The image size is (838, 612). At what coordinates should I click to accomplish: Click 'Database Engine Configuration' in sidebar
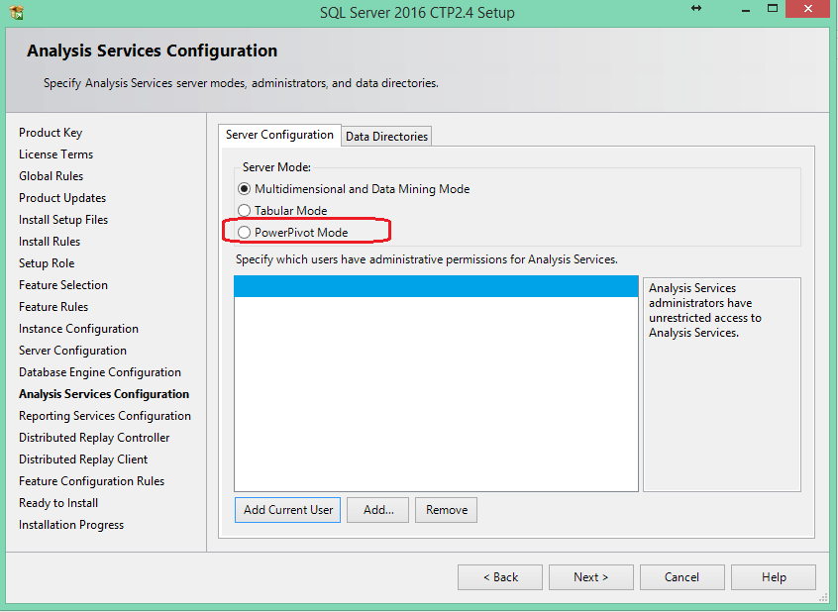[x=100, y=372]
